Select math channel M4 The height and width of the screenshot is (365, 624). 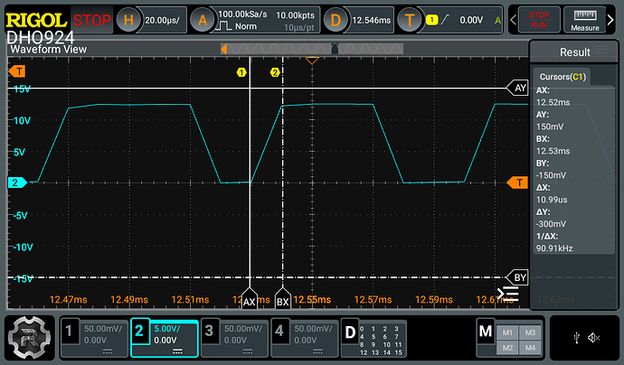coord(530,348)
